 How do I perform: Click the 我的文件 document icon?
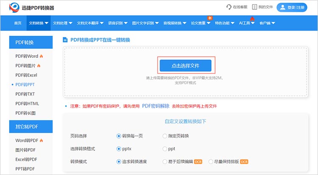coord(254,7)
